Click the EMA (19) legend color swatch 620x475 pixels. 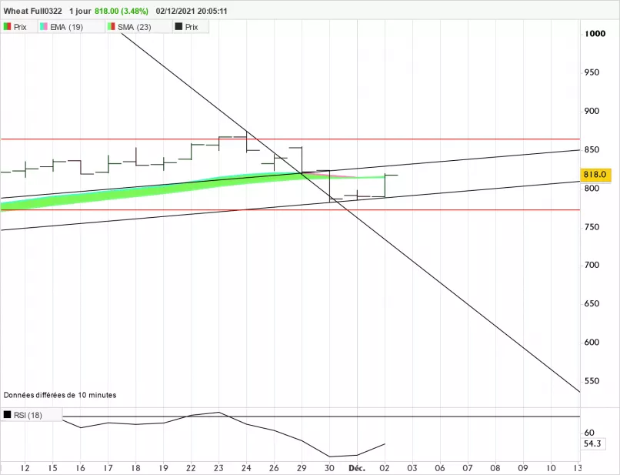click(x=44, y=26)
